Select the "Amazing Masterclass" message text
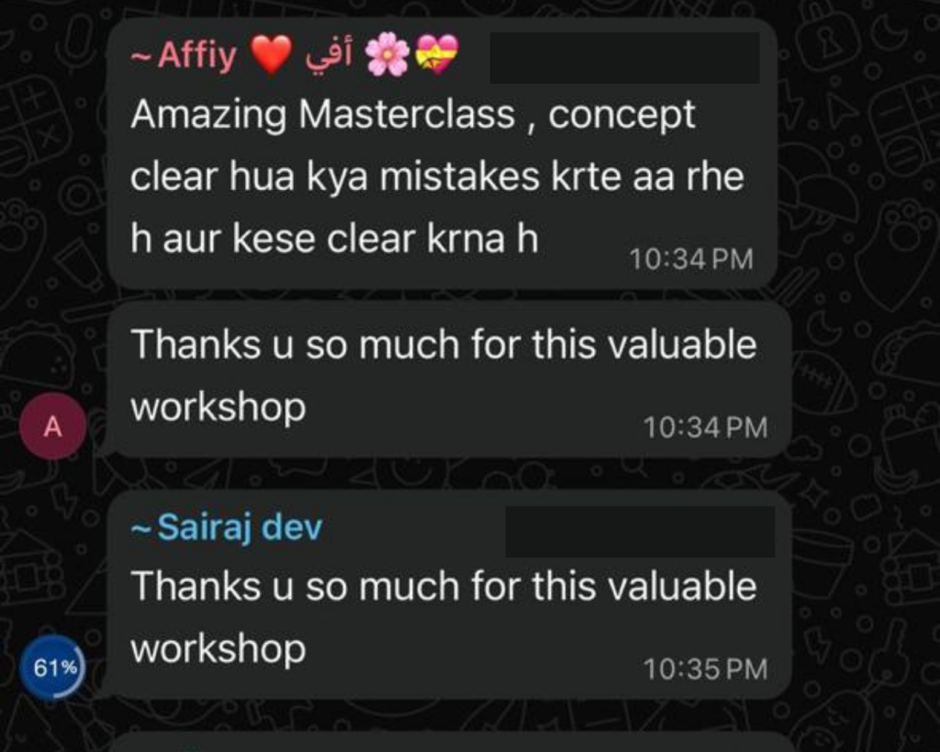The image size is (940, 752). tap(437, 176)
